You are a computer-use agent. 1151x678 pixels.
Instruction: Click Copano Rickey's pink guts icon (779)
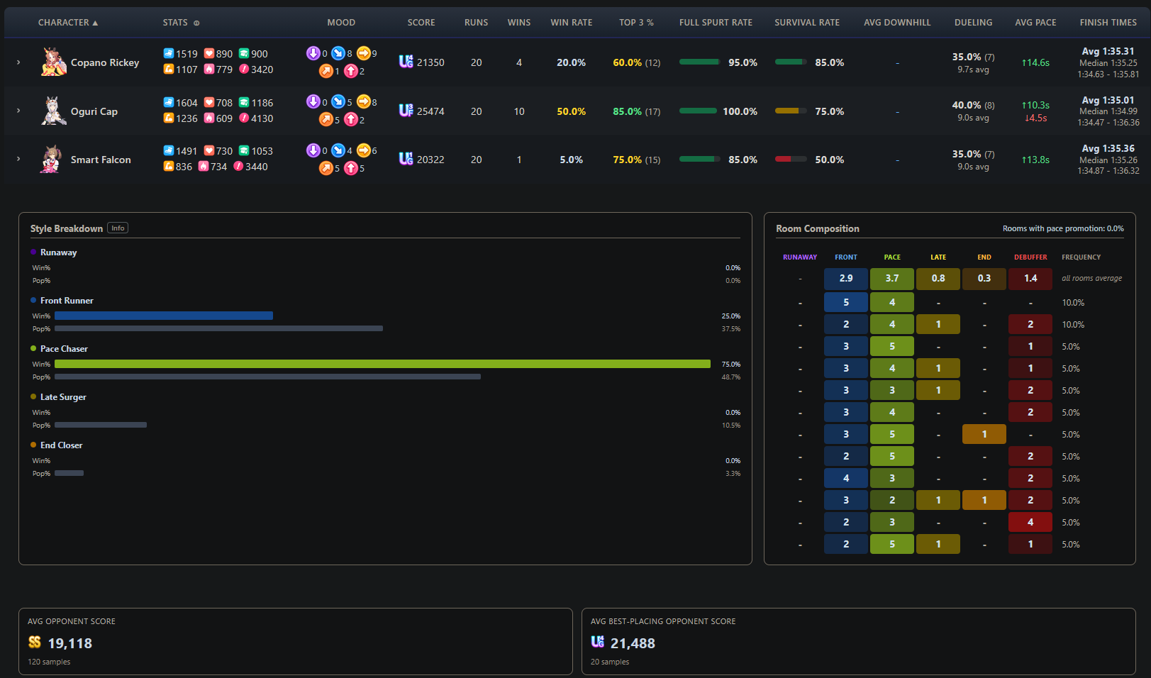[209, 69]
